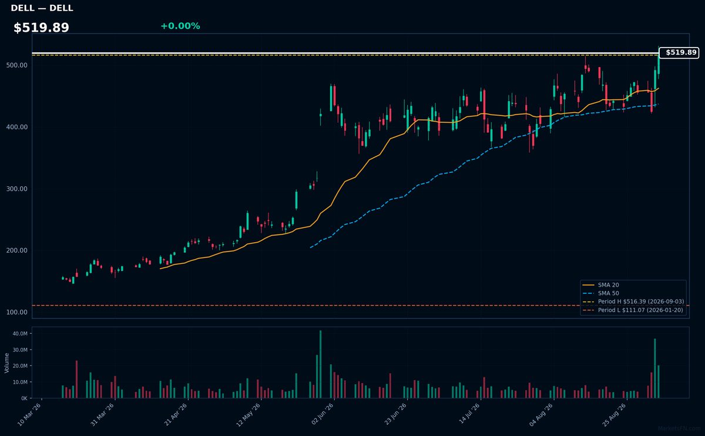Click the tall green volume bar after 25 Aug
705x436 pixels.
click(x=655, y=368)
